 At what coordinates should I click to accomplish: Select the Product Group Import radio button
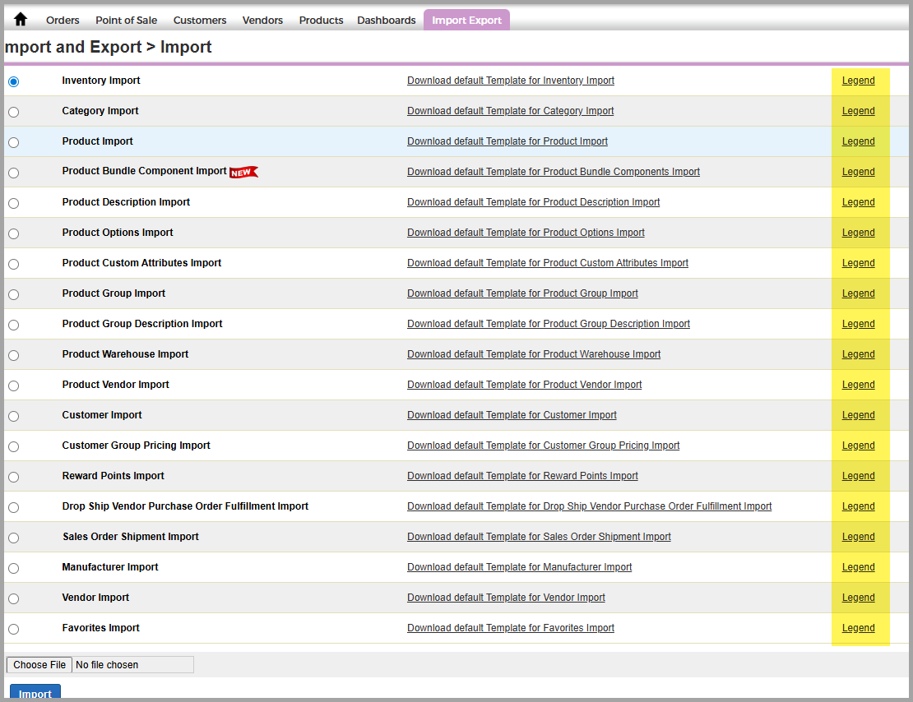pyautogui.click(x=13, y=294)
